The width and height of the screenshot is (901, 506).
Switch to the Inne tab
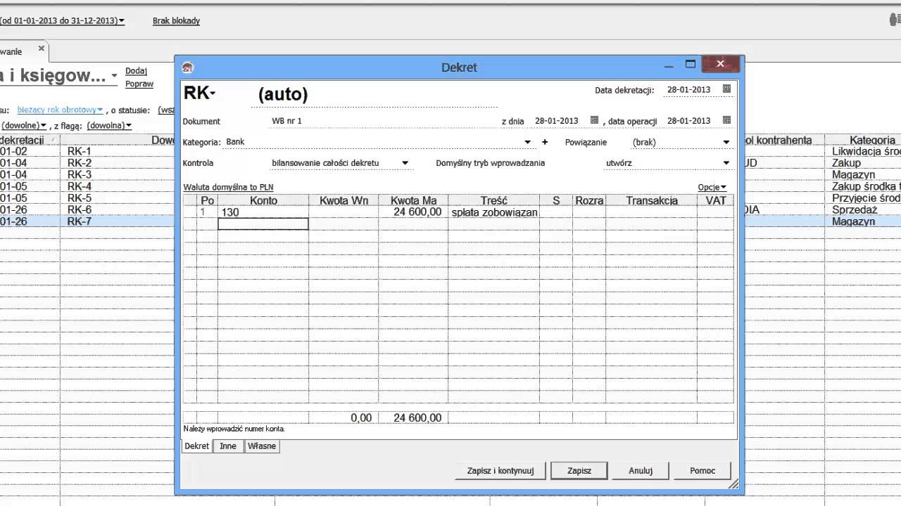[x=227, y=446]
